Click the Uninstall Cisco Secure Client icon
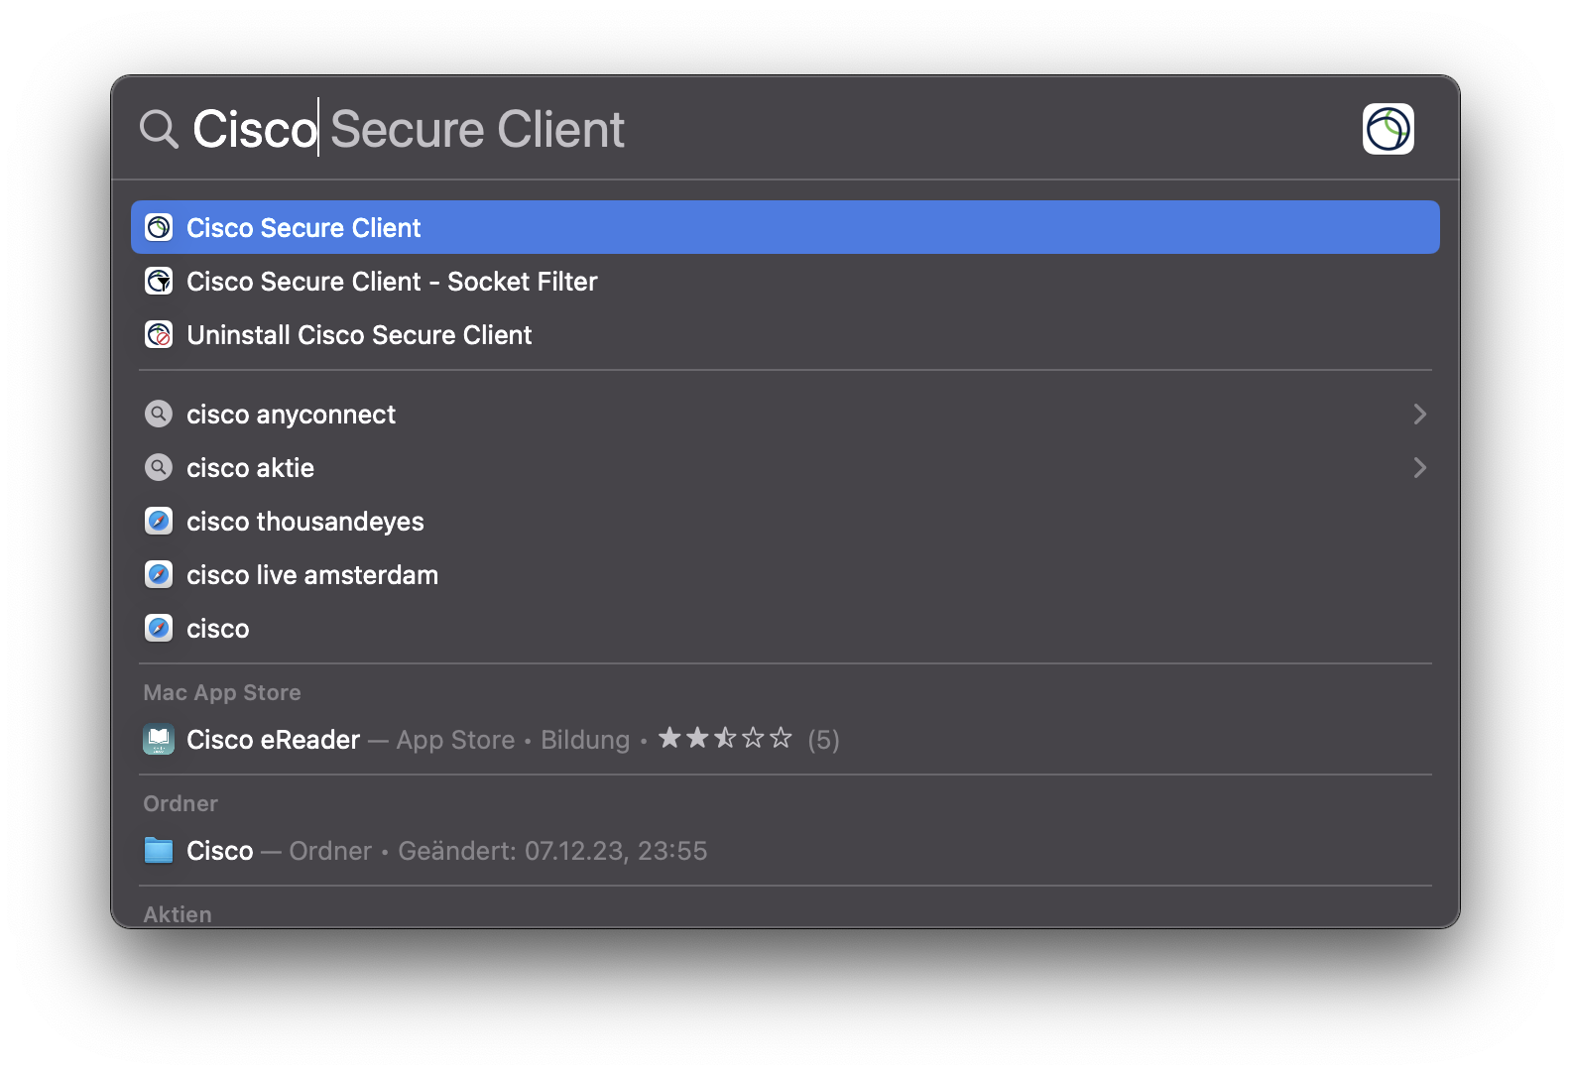 159,335
